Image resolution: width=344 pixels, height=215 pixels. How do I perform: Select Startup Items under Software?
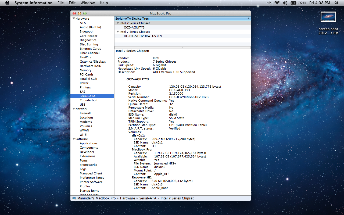tap(89, 191)
